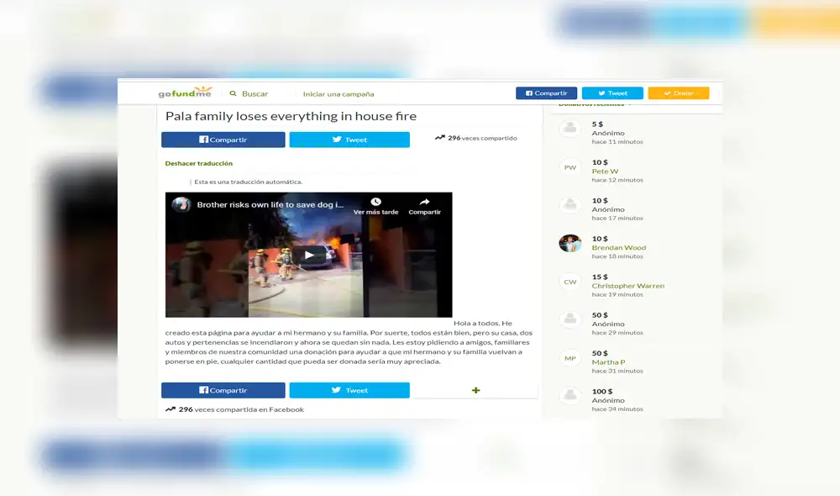Click the gofundme logo icon
Viewport: 840px width, 496px height.
click(x=183, y=92)
